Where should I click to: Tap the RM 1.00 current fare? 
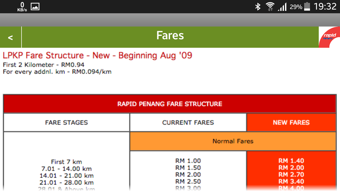coord(188,161)
